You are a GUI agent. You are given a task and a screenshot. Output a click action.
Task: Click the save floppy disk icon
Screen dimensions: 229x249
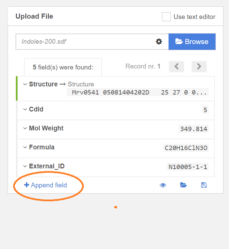pos(204,185)
